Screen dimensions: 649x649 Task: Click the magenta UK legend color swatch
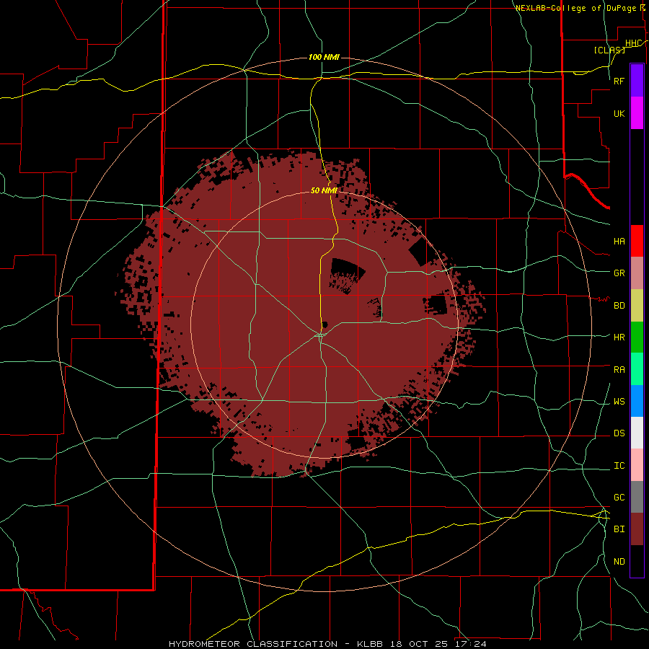pos(637,113)
